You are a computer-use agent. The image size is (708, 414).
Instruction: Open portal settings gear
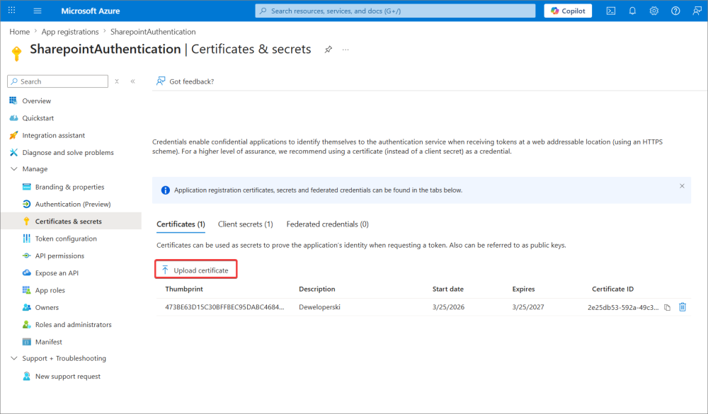click(x=653, y=11)
